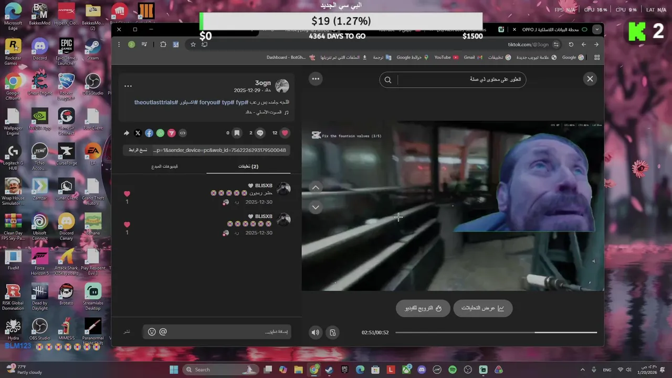Open 3ogn profile avatar
Image resolution: width=672 pixels, height=378 pixels.
coord(282,86)
